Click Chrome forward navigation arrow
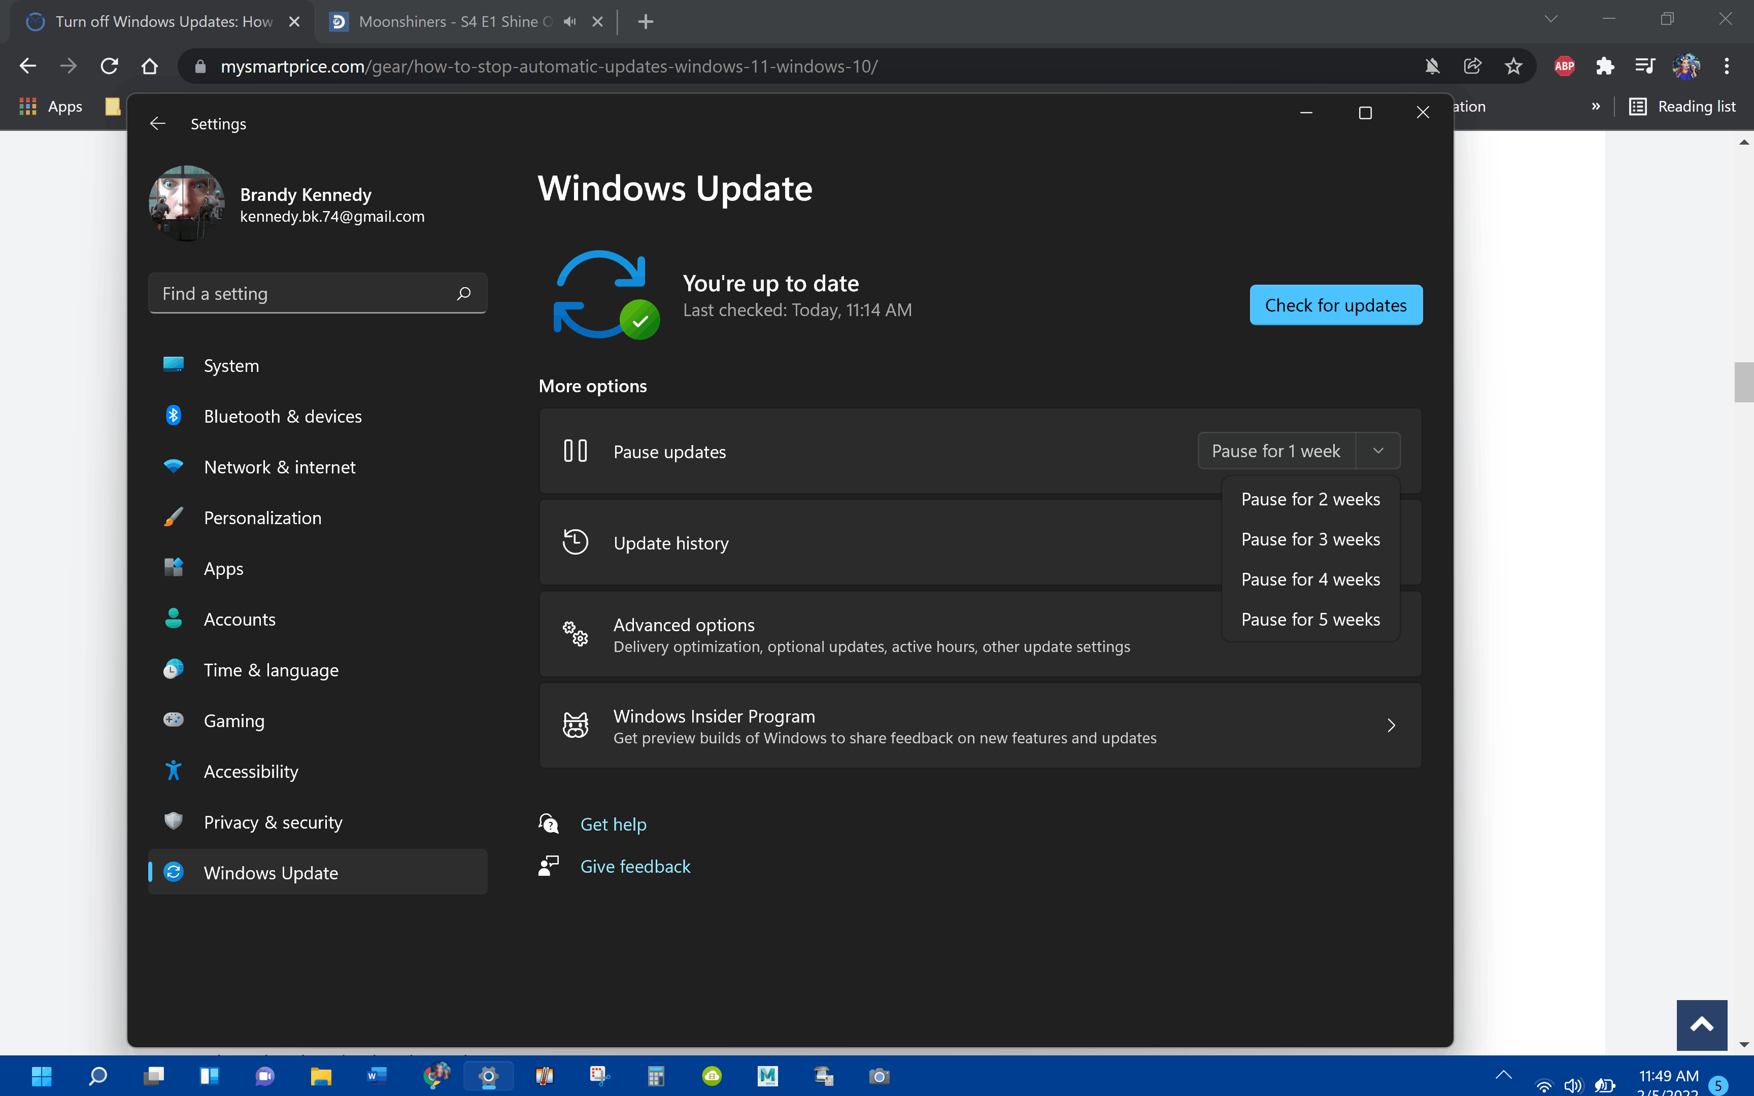Viewport: 1754px width, 1096px height. (68, 66)
